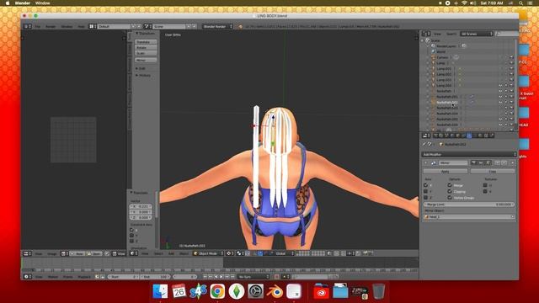Click the play animation button
The height and width of the screenshot is (303, 539).
[221, 277]
